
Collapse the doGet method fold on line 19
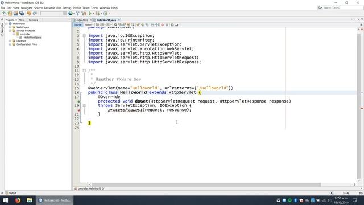[84, 106]
